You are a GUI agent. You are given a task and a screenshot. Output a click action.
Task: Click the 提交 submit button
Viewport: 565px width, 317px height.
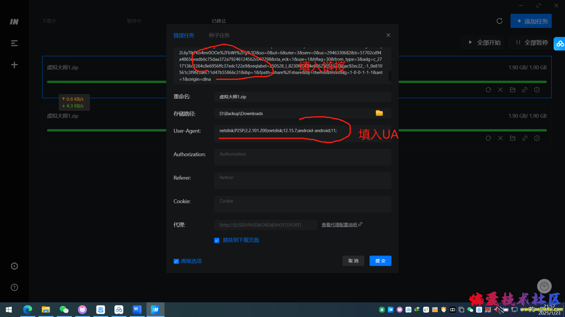(x=380, y=261)
